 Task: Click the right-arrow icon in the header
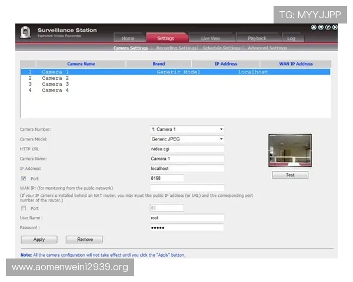click(335, 27)
